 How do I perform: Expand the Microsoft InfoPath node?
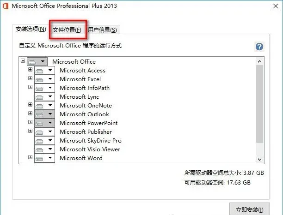point(31,87)
